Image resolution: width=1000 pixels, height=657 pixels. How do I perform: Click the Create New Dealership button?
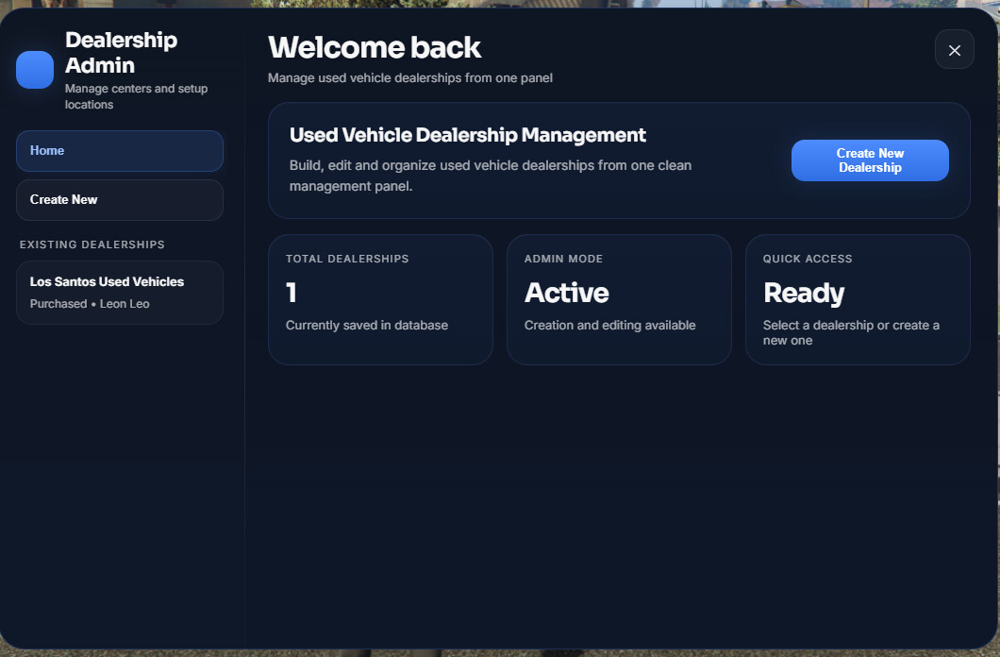[x=870, y=160]
